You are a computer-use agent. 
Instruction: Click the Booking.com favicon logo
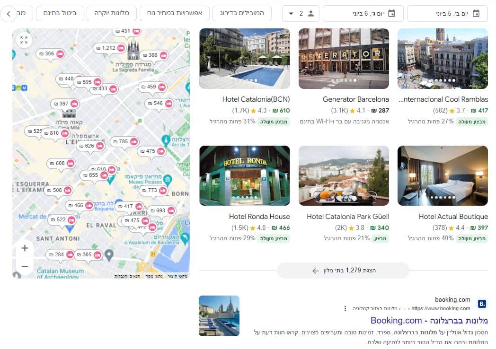tap(482, 304)
